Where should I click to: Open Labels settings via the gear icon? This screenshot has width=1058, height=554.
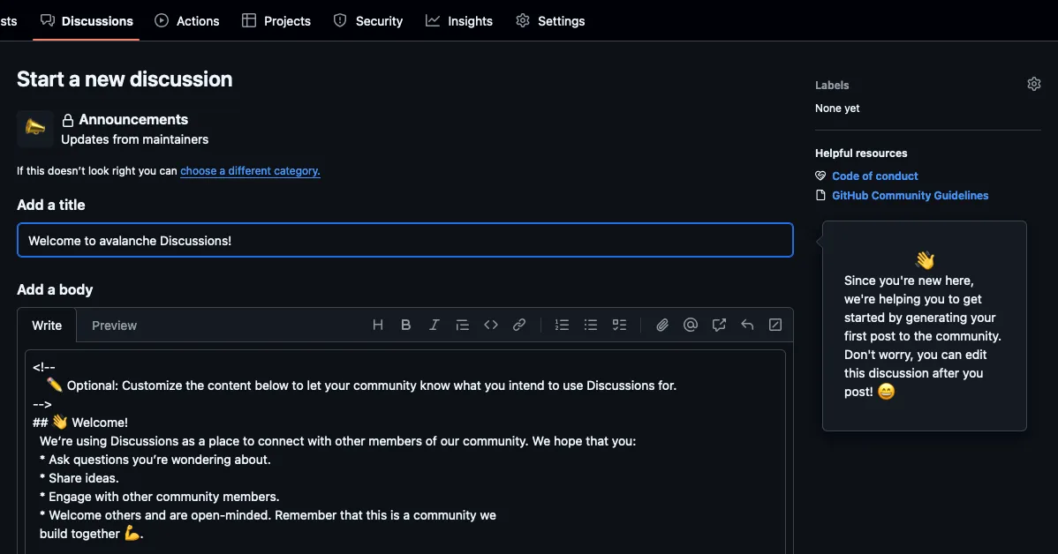coord(1034,85)
